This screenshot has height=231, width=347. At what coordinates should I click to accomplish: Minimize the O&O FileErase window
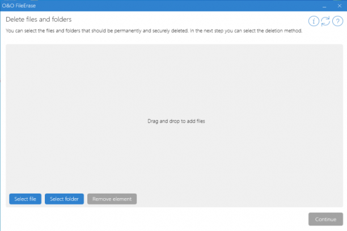click(x=324, y=6)
